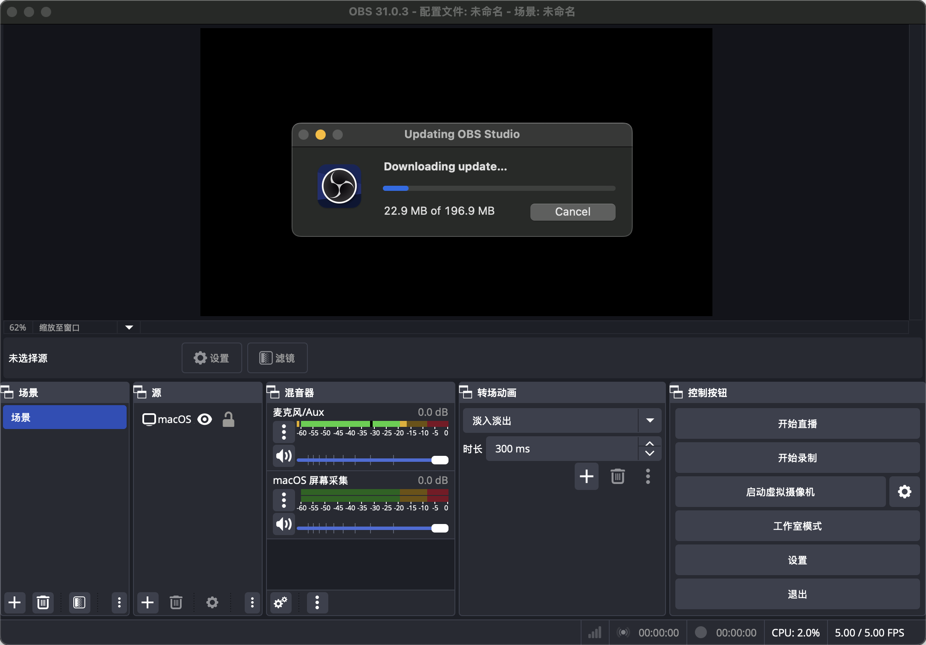Click 5.00 / 5.00 FPS status entry

click(869, 633)
